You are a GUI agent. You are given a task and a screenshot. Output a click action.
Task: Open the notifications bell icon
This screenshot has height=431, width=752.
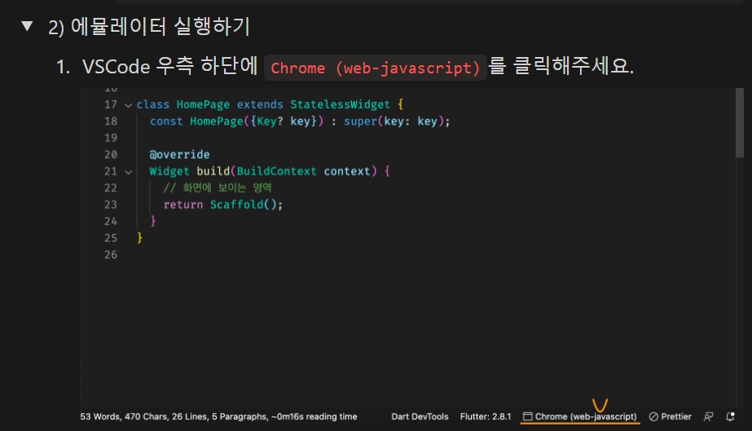[730, 416]
